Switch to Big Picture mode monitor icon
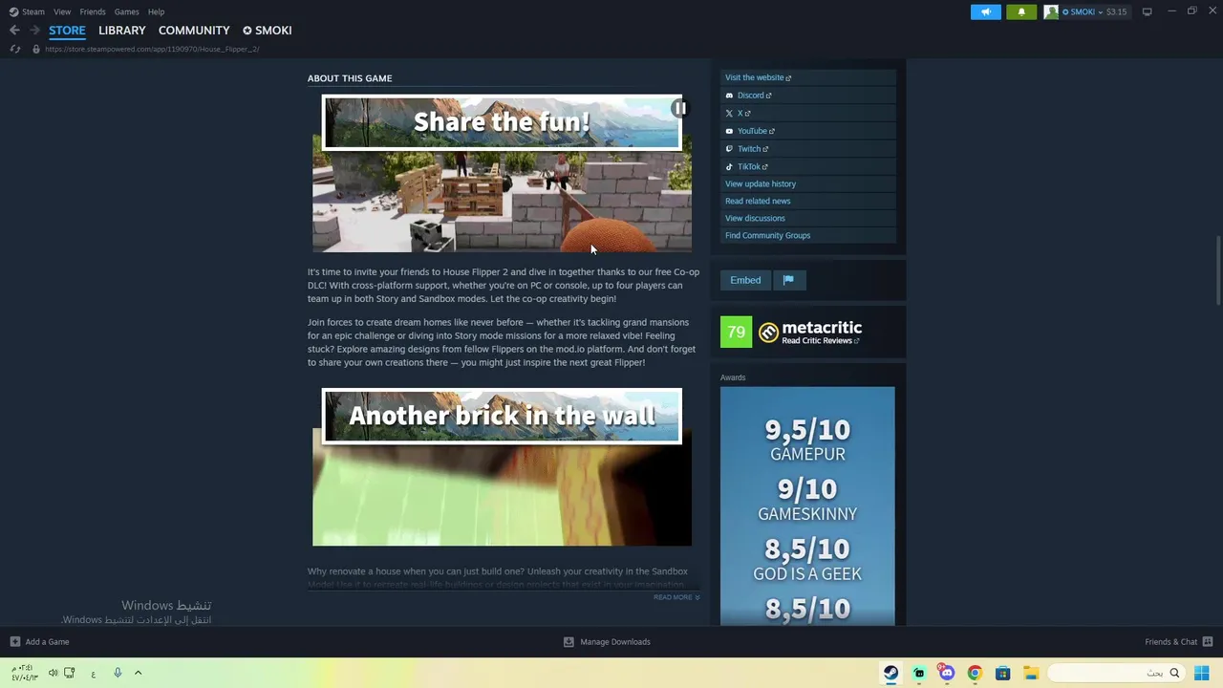This screenshot has height=688, width=1223. [1147, 11]
